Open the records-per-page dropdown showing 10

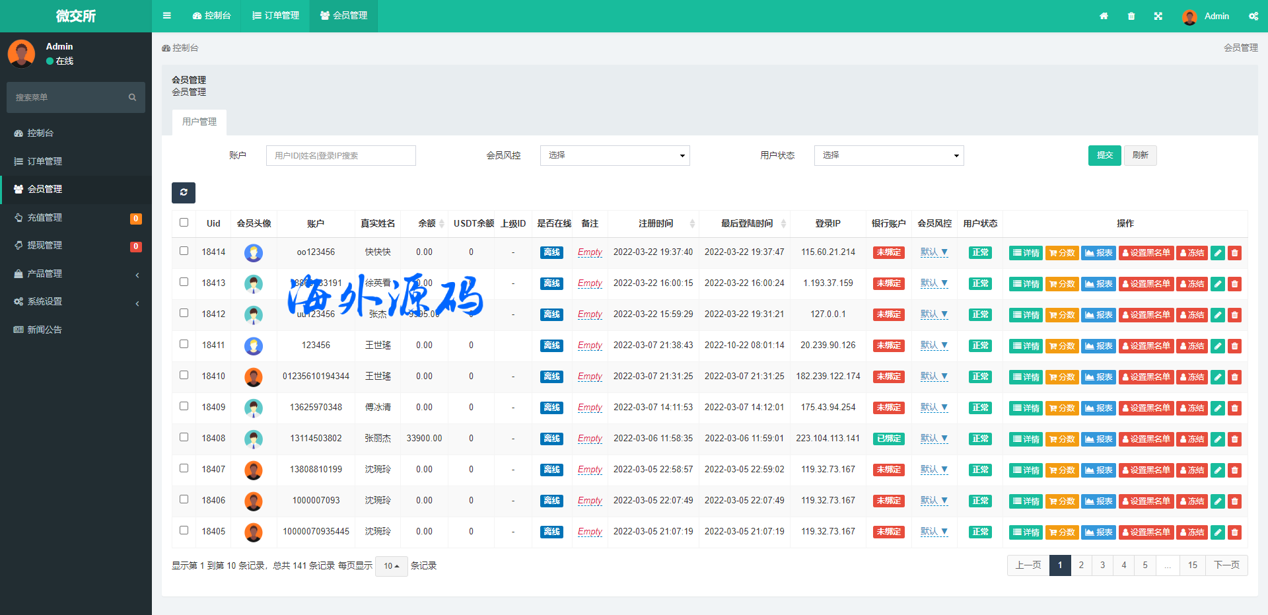pyautogui.click(x=391, y=566)
